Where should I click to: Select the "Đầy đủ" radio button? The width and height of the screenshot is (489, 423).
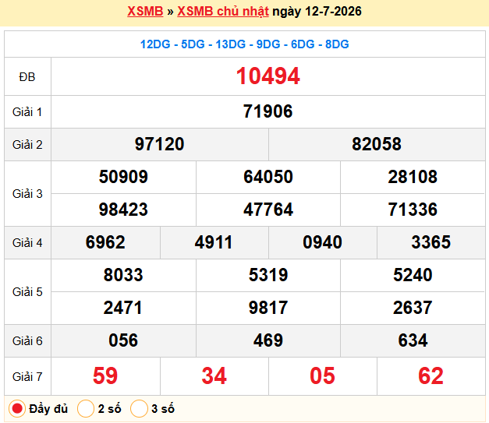17,408
